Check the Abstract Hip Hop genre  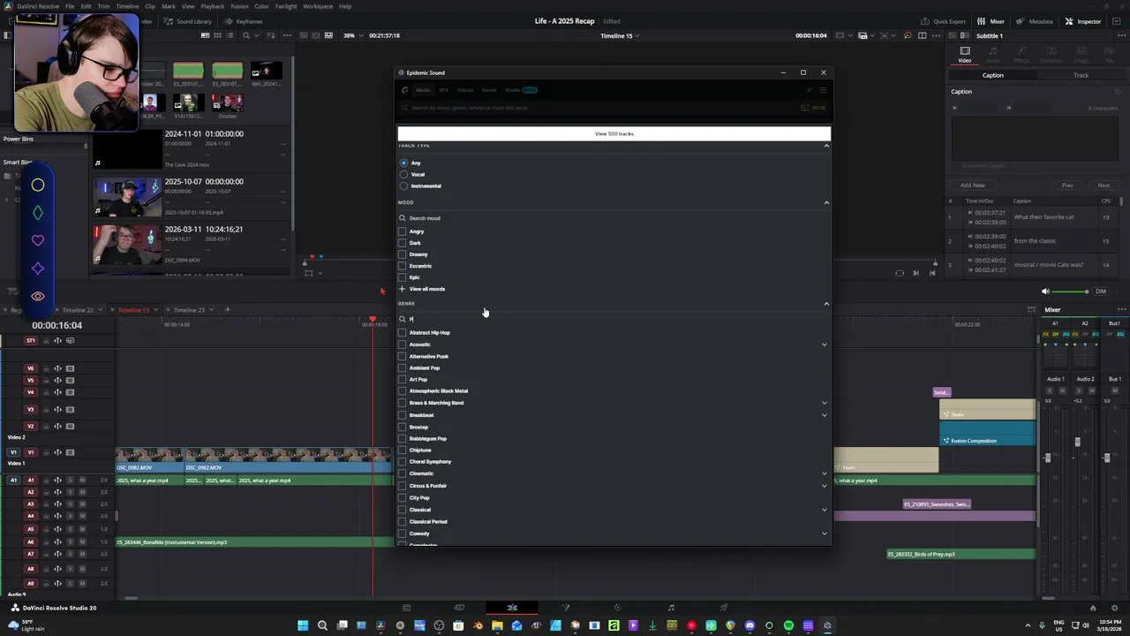(x=403, y=333)
